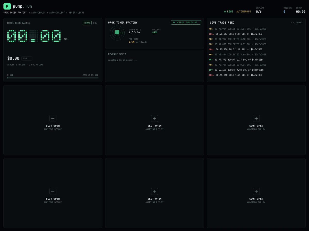The height and width of the screenshot is (231, 309).
Task: Open the ALL TOKENS feed filter
Action: point(296,23)
